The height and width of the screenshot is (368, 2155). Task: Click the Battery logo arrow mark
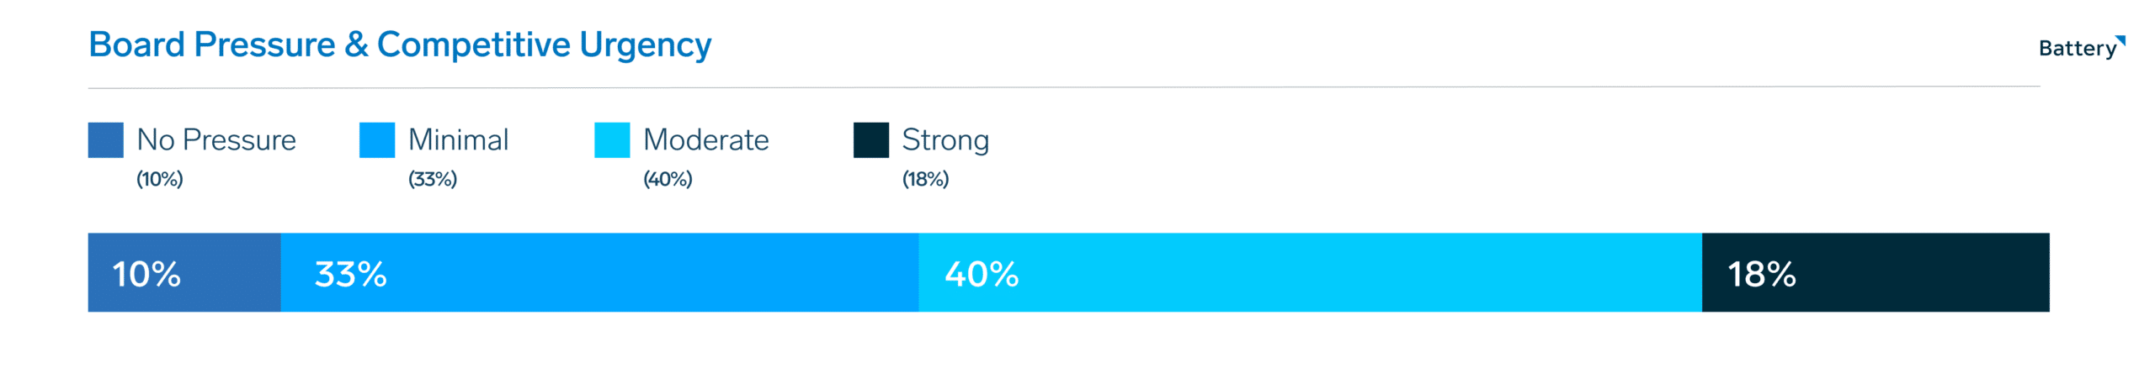pyautogui.click(x=2120, y=40)
